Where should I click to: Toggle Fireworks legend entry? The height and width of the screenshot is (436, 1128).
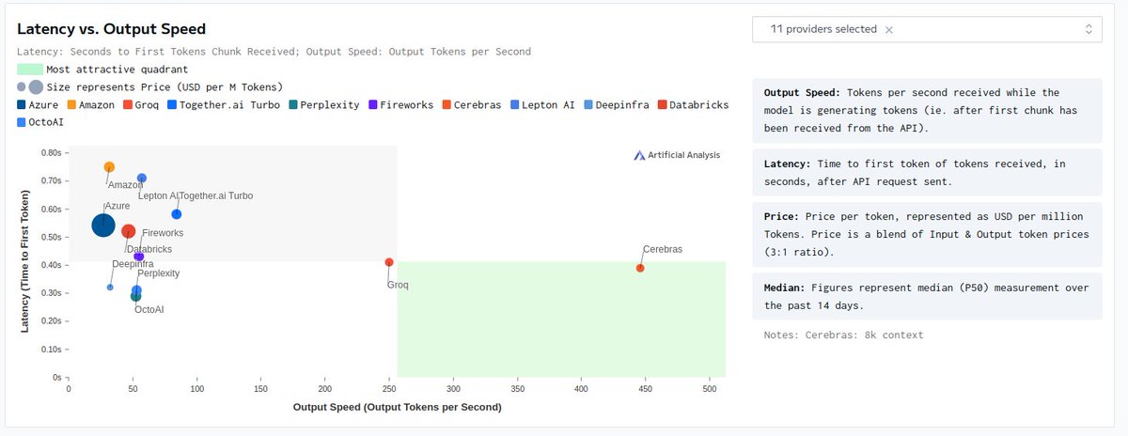(x=400, y=104)
